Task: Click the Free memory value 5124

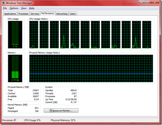Action: 36,99
